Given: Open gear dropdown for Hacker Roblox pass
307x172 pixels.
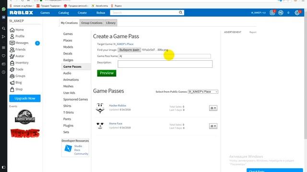Looking at the screenshot, I should [213, 108].
